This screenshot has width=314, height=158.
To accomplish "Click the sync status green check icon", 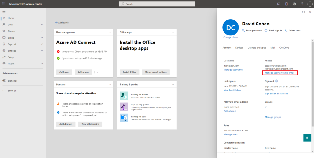I will pos(58,58).
